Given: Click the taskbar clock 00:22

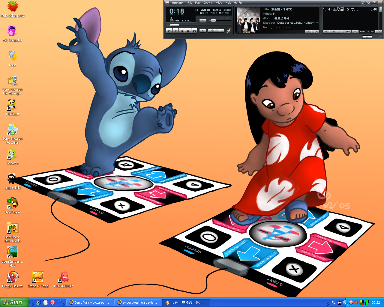Looking at the screenshot, I should 376,303.
